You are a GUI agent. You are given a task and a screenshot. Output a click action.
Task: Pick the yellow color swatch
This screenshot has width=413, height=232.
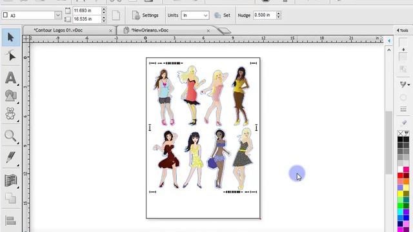400,193
